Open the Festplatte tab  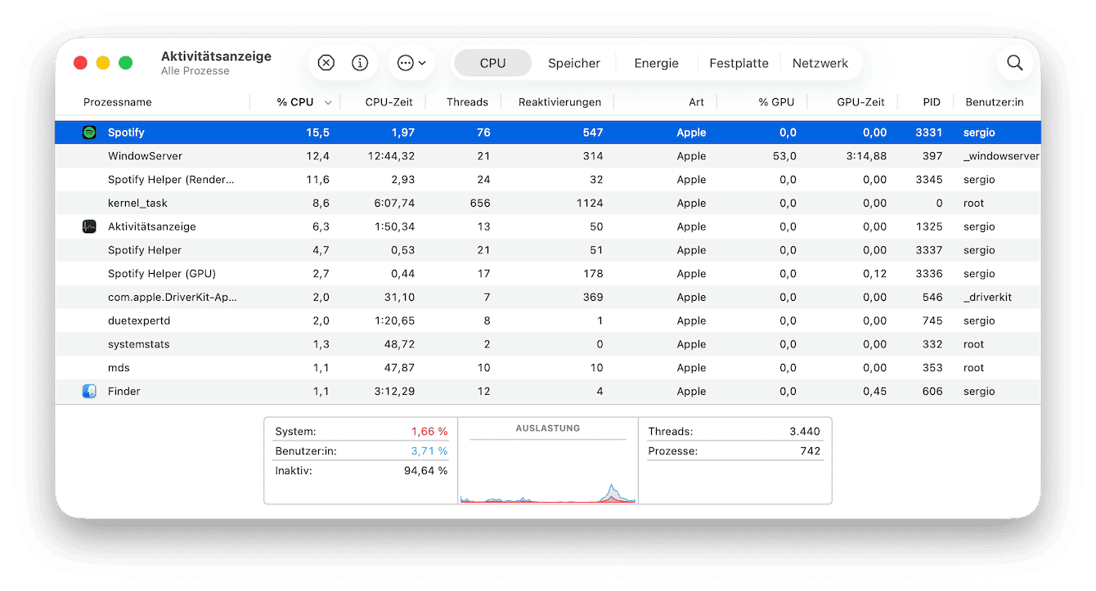[739, 63]
